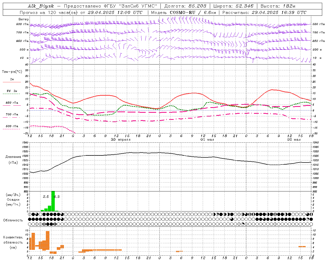This screenshot has width=326, height=260.
Task: Click the 'Широта: 52.346' latitude value
Action: coord(233,6)
